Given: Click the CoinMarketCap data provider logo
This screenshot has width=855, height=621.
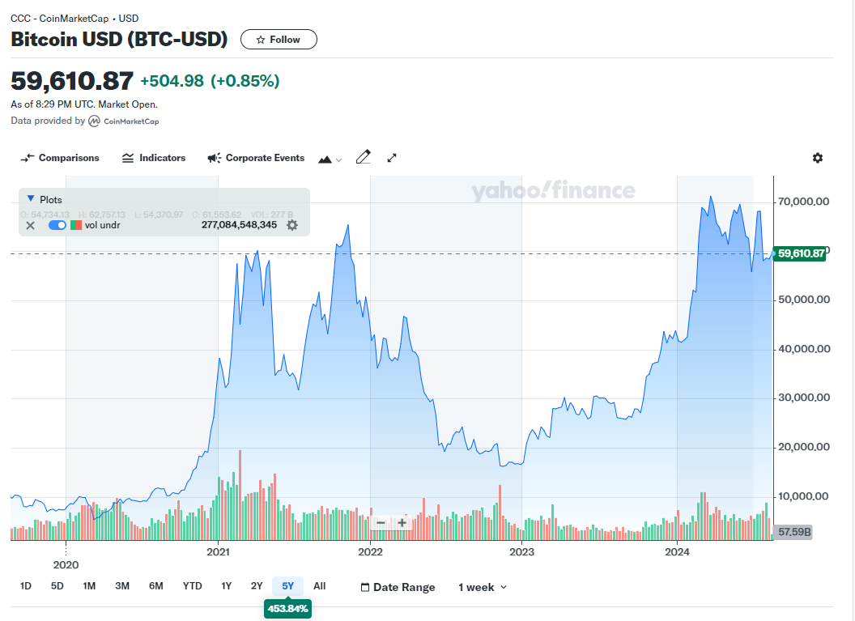Looking at the screenshot, I should pos(124,121).
